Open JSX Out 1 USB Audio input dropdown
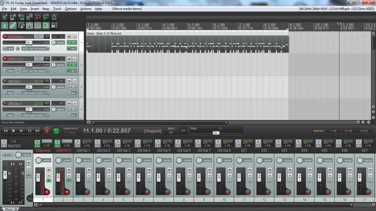376x211 pixels. 36,93
